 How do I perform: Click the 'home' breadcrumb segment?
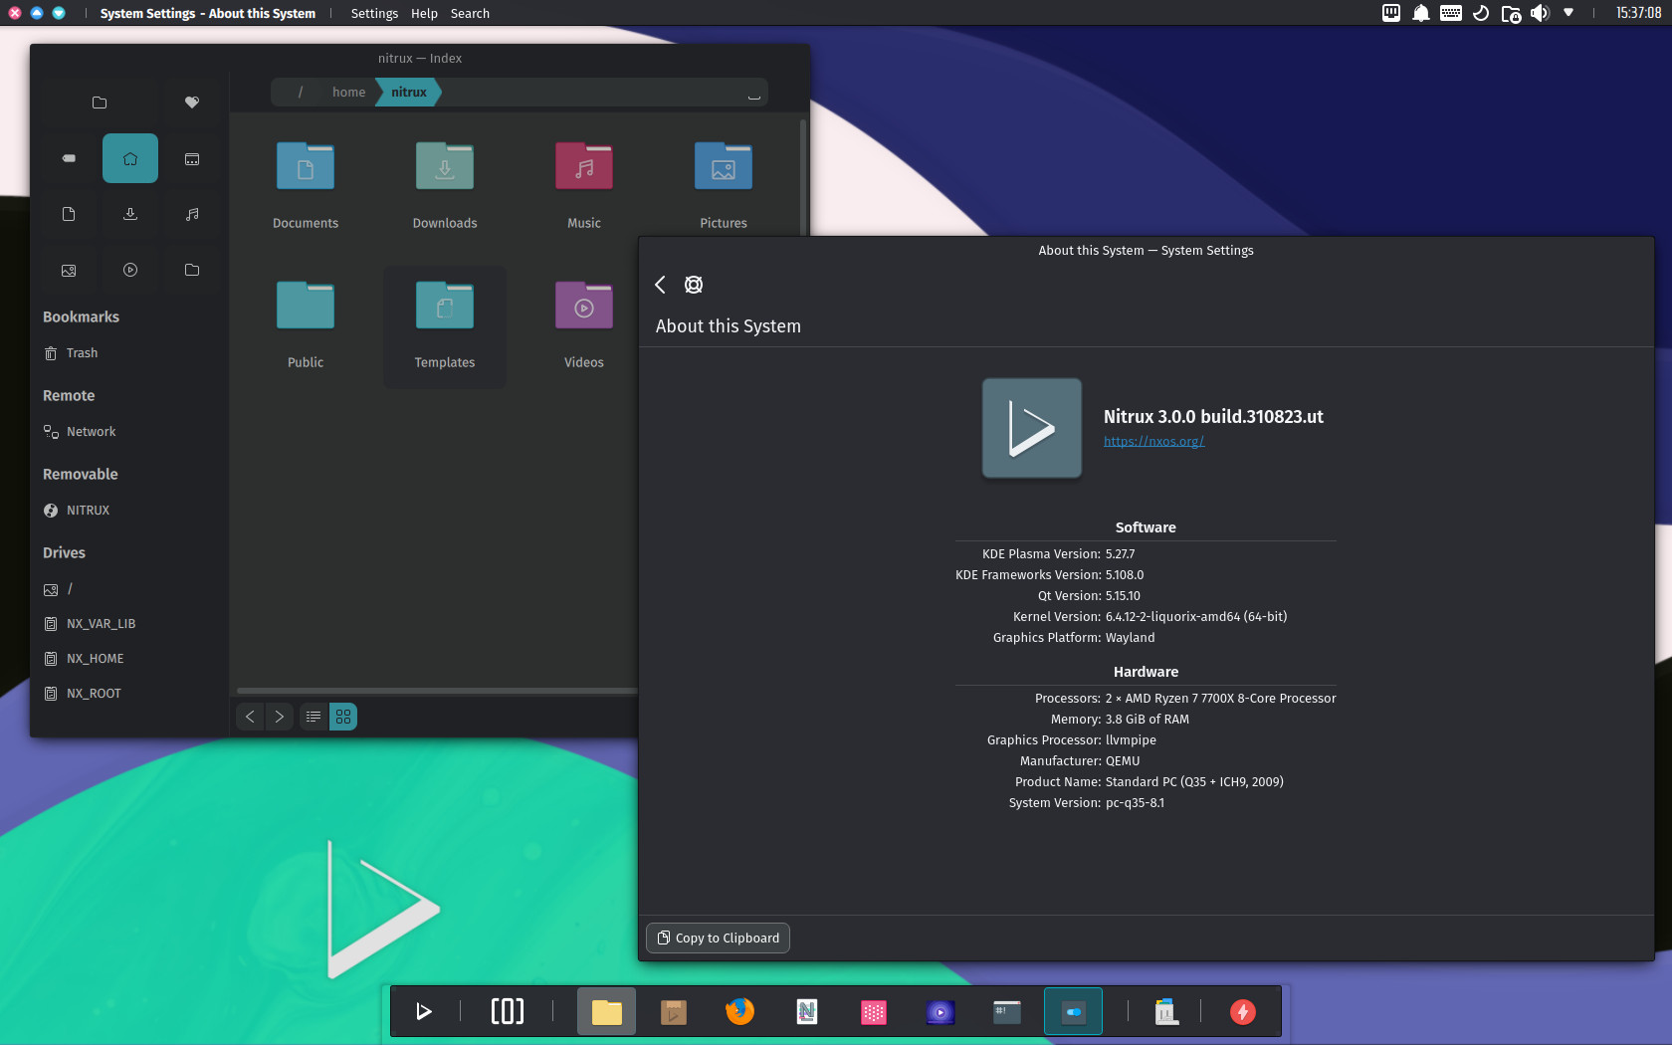(348, 93)
